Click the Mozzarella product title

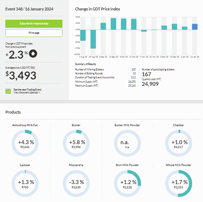(x=76, y=165)
